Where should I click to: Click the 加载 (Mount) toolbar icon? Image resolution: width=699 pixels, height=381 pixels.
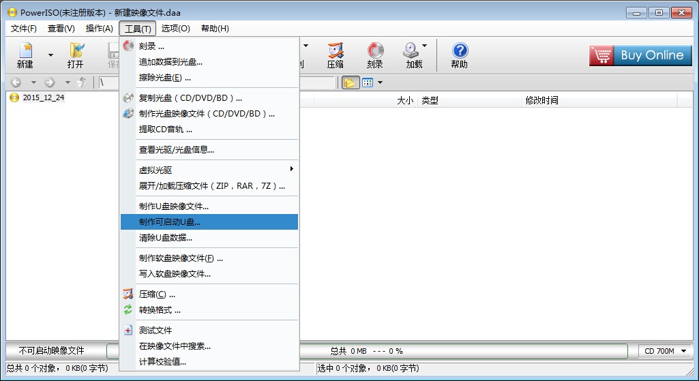413,55
